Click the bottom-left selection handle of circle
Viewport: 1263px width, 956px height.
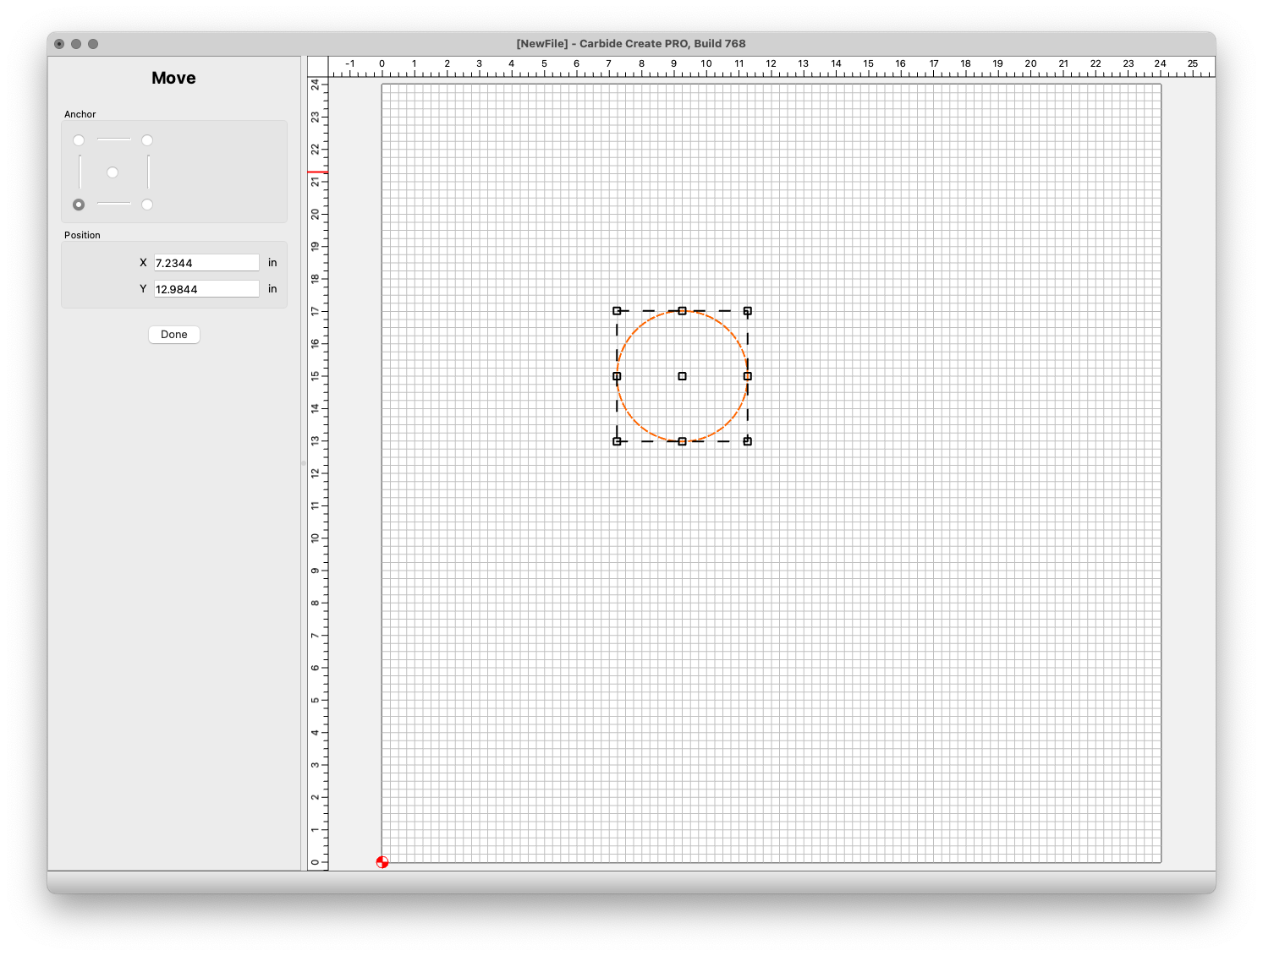(x=617, y=441)
